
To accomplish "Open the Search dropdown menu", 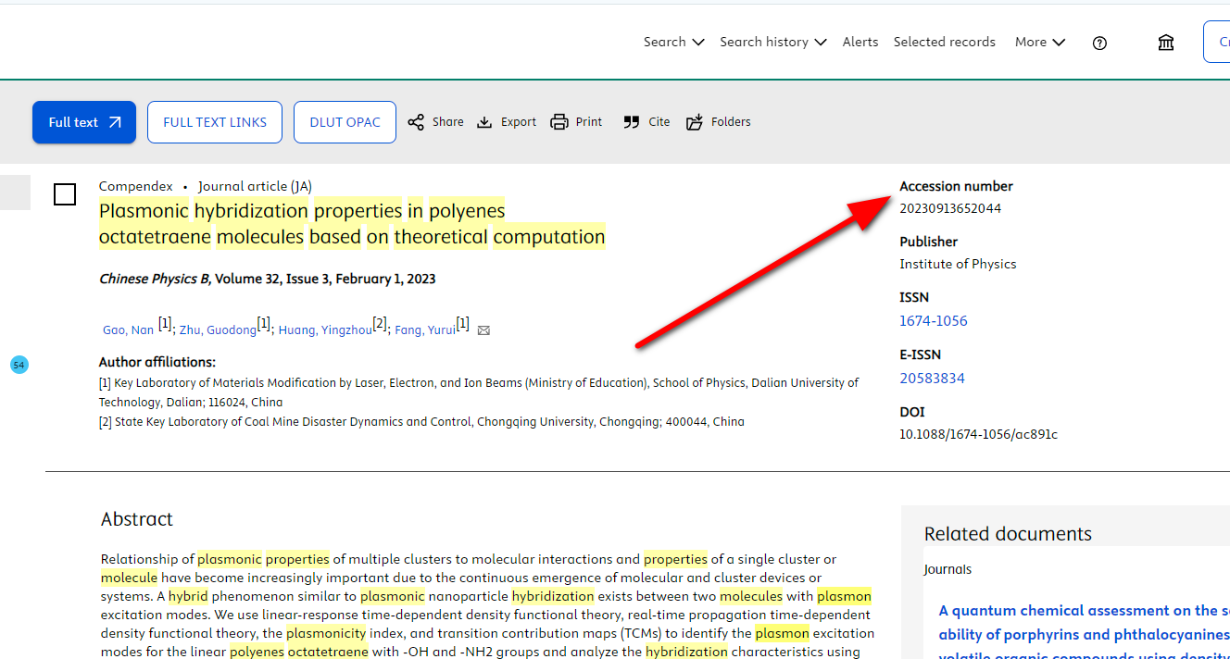I will coord(673,42).
